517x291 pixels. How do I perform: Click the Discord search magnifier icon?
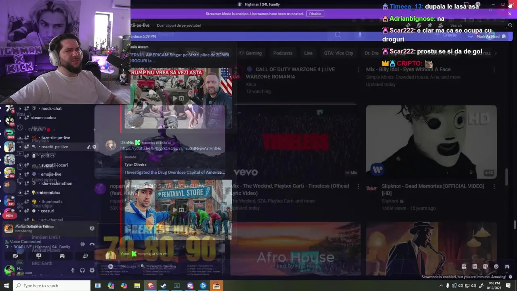(510, 25)
